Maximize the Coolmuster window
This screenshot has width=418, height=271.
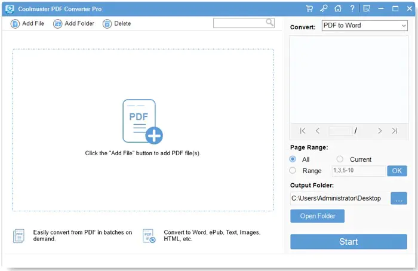click(x=395, y=9)
